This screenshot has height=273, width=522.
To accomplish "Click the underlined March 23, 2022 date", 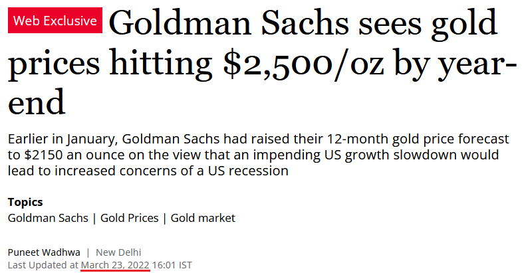I will 115,265.
